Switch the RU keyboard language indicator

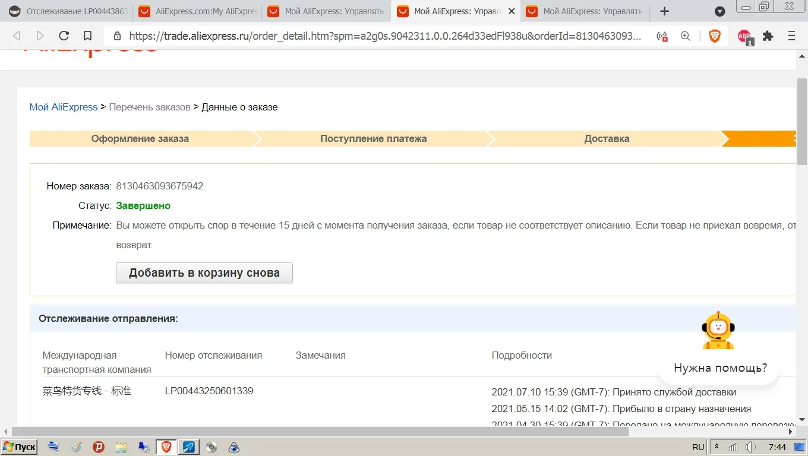[698, 447]
